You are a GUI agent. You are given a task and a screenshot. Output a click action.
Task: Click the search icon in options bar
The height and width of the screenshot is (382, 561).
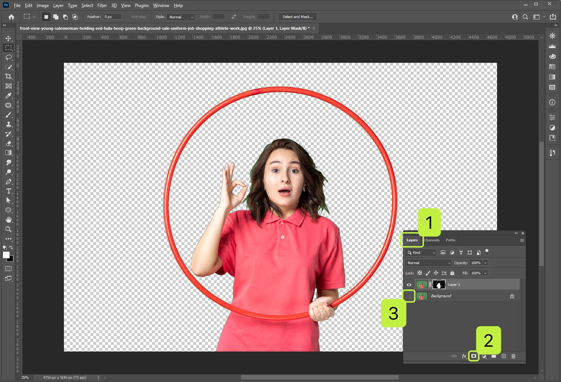click(x=525, y=17)
